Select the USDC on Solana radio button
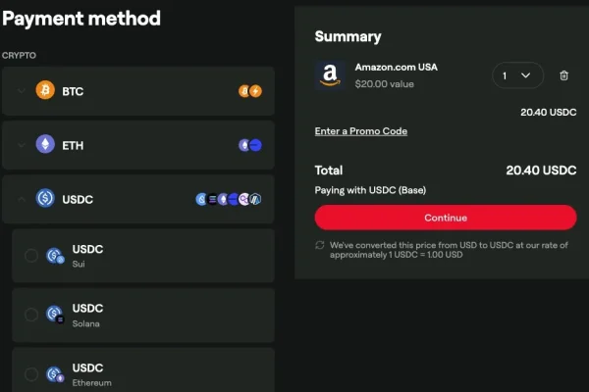This screenshot has width=589, height=392. (x=30, y=315)
